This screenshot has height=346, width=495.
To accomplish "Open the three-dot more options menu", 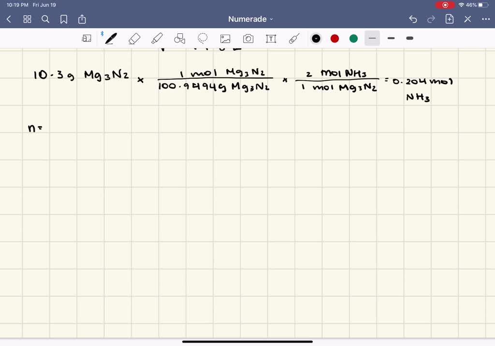I will (x=485, y=19).
